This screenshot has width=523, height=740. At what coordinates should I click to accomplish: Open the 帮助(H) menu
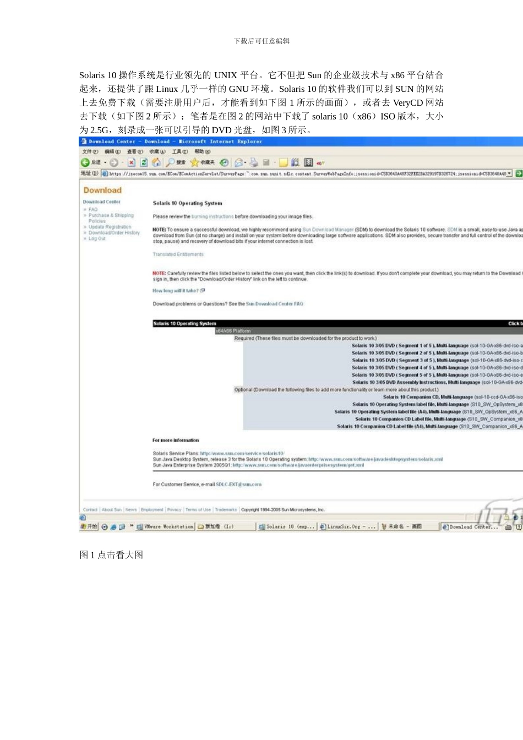[x=202, y=151]
